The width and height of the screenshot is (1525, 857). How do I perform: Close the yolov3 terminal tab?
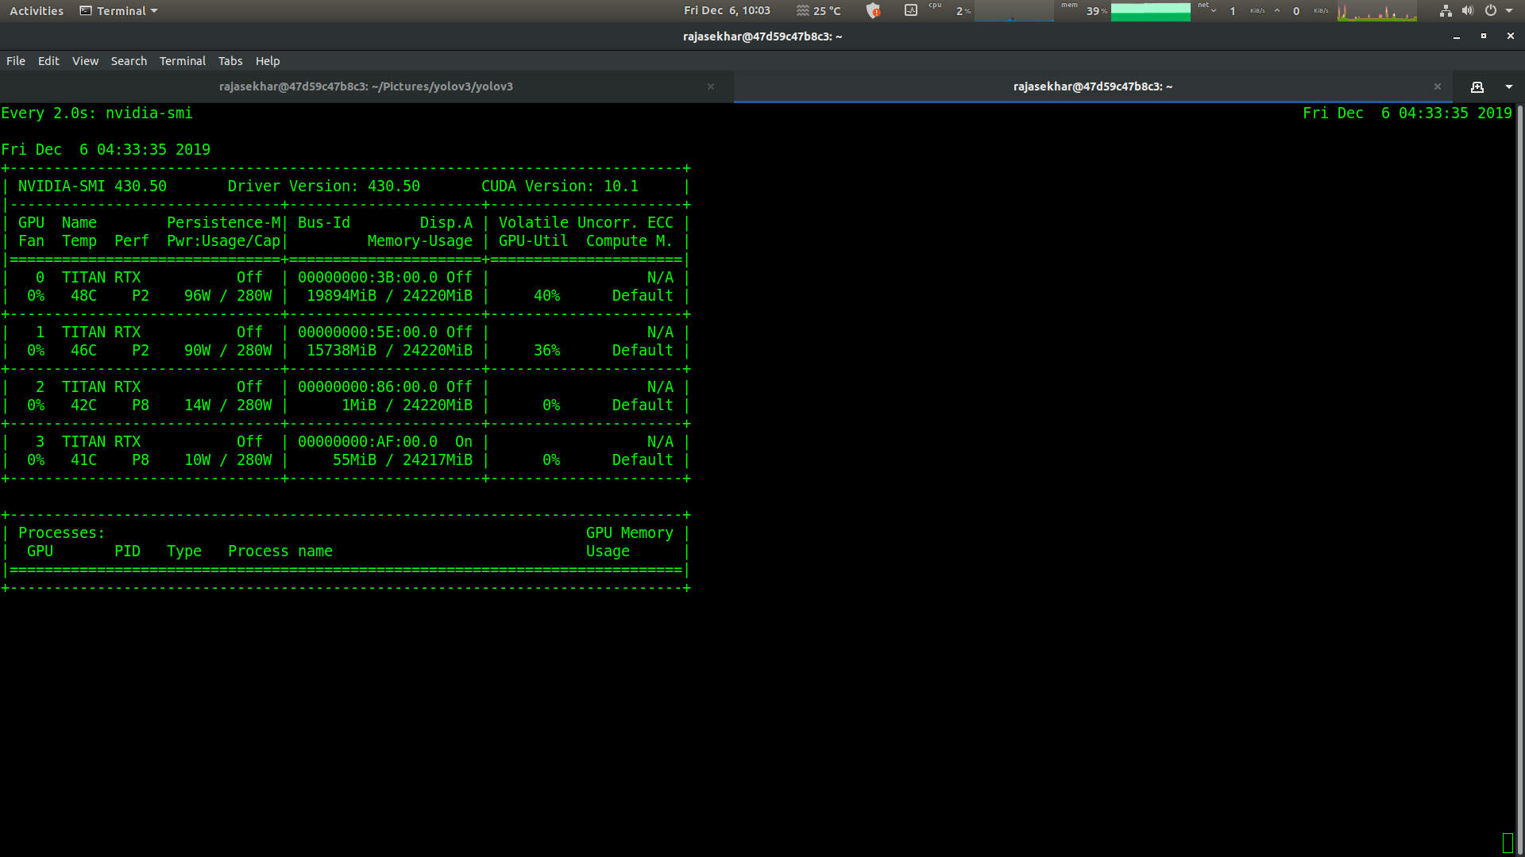pos(711,86)
